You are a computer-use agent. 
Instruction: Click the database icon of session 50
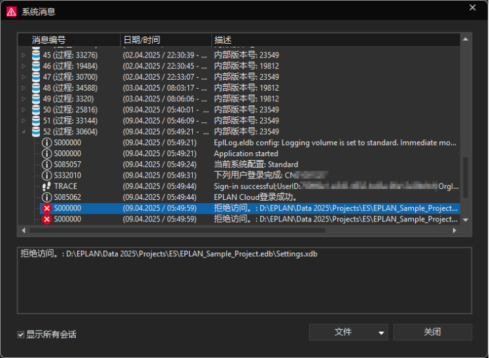coord(36,110)
